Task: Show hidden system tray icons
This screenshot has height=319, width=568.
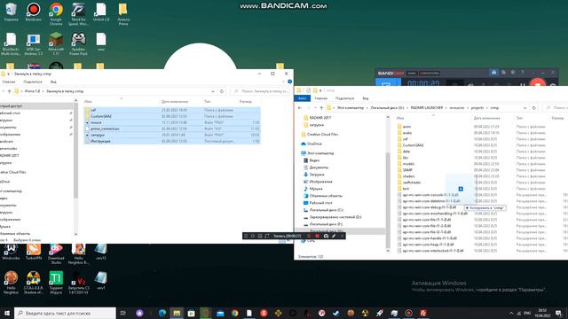Action: [x=511, y=313]
